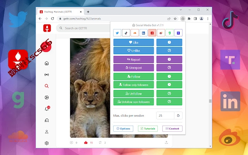
Task: Go to GETTR Home via sidebar house icon
Action: point(46,63)
